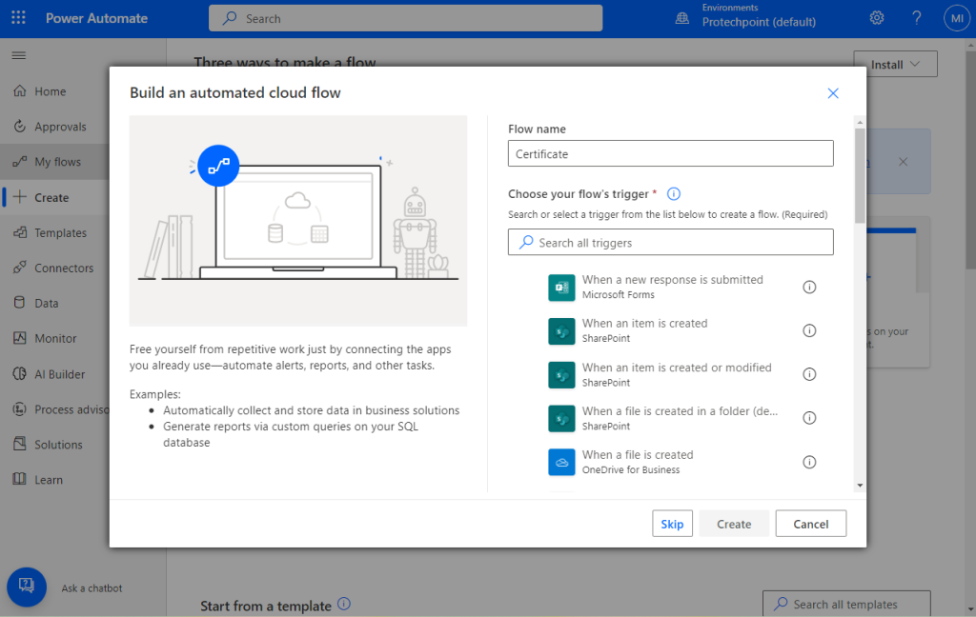Collapse the left navigation hamburger menu

coord(19,55)
